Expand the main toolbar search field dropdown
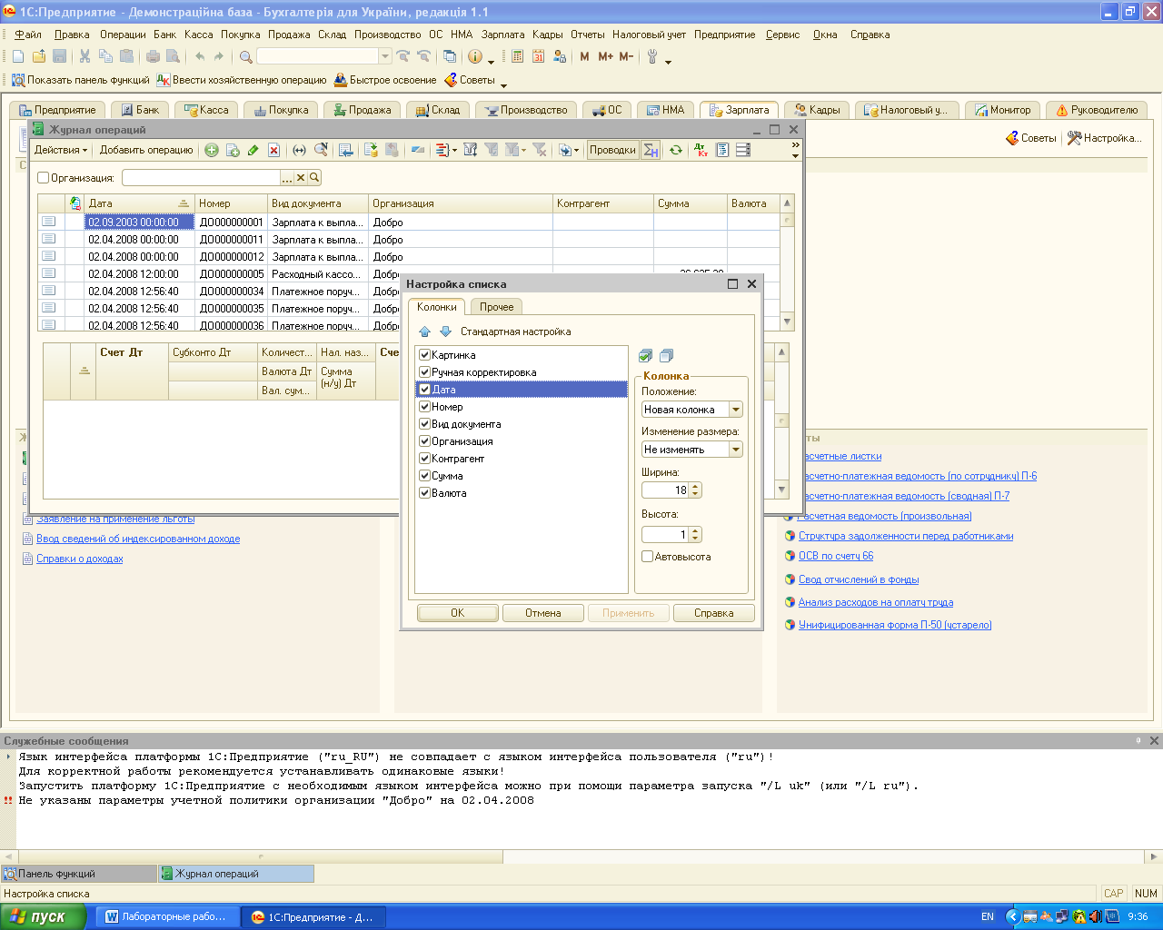The height and width of the screenshot is (930, 1163). [x=385, y=56]
